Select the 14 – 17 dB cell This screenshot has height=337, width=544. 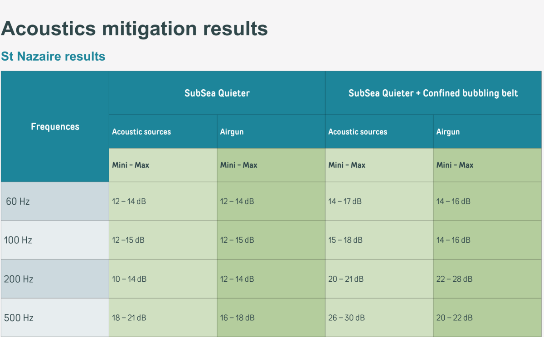345,202
